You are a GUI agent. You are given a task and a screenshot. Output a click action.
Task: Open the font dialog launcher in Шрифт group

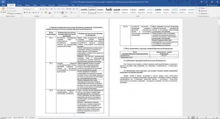[52, 16]
